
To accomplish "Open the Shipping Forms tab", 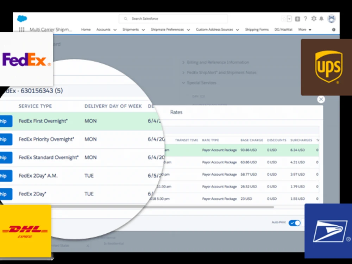I will point(257,30).
